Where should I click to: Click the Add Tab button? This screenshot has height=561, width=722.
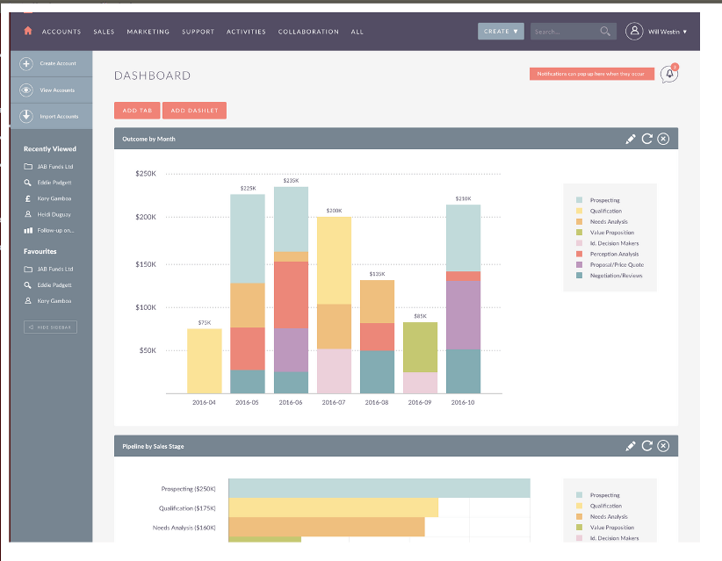[x=137, y=111]
